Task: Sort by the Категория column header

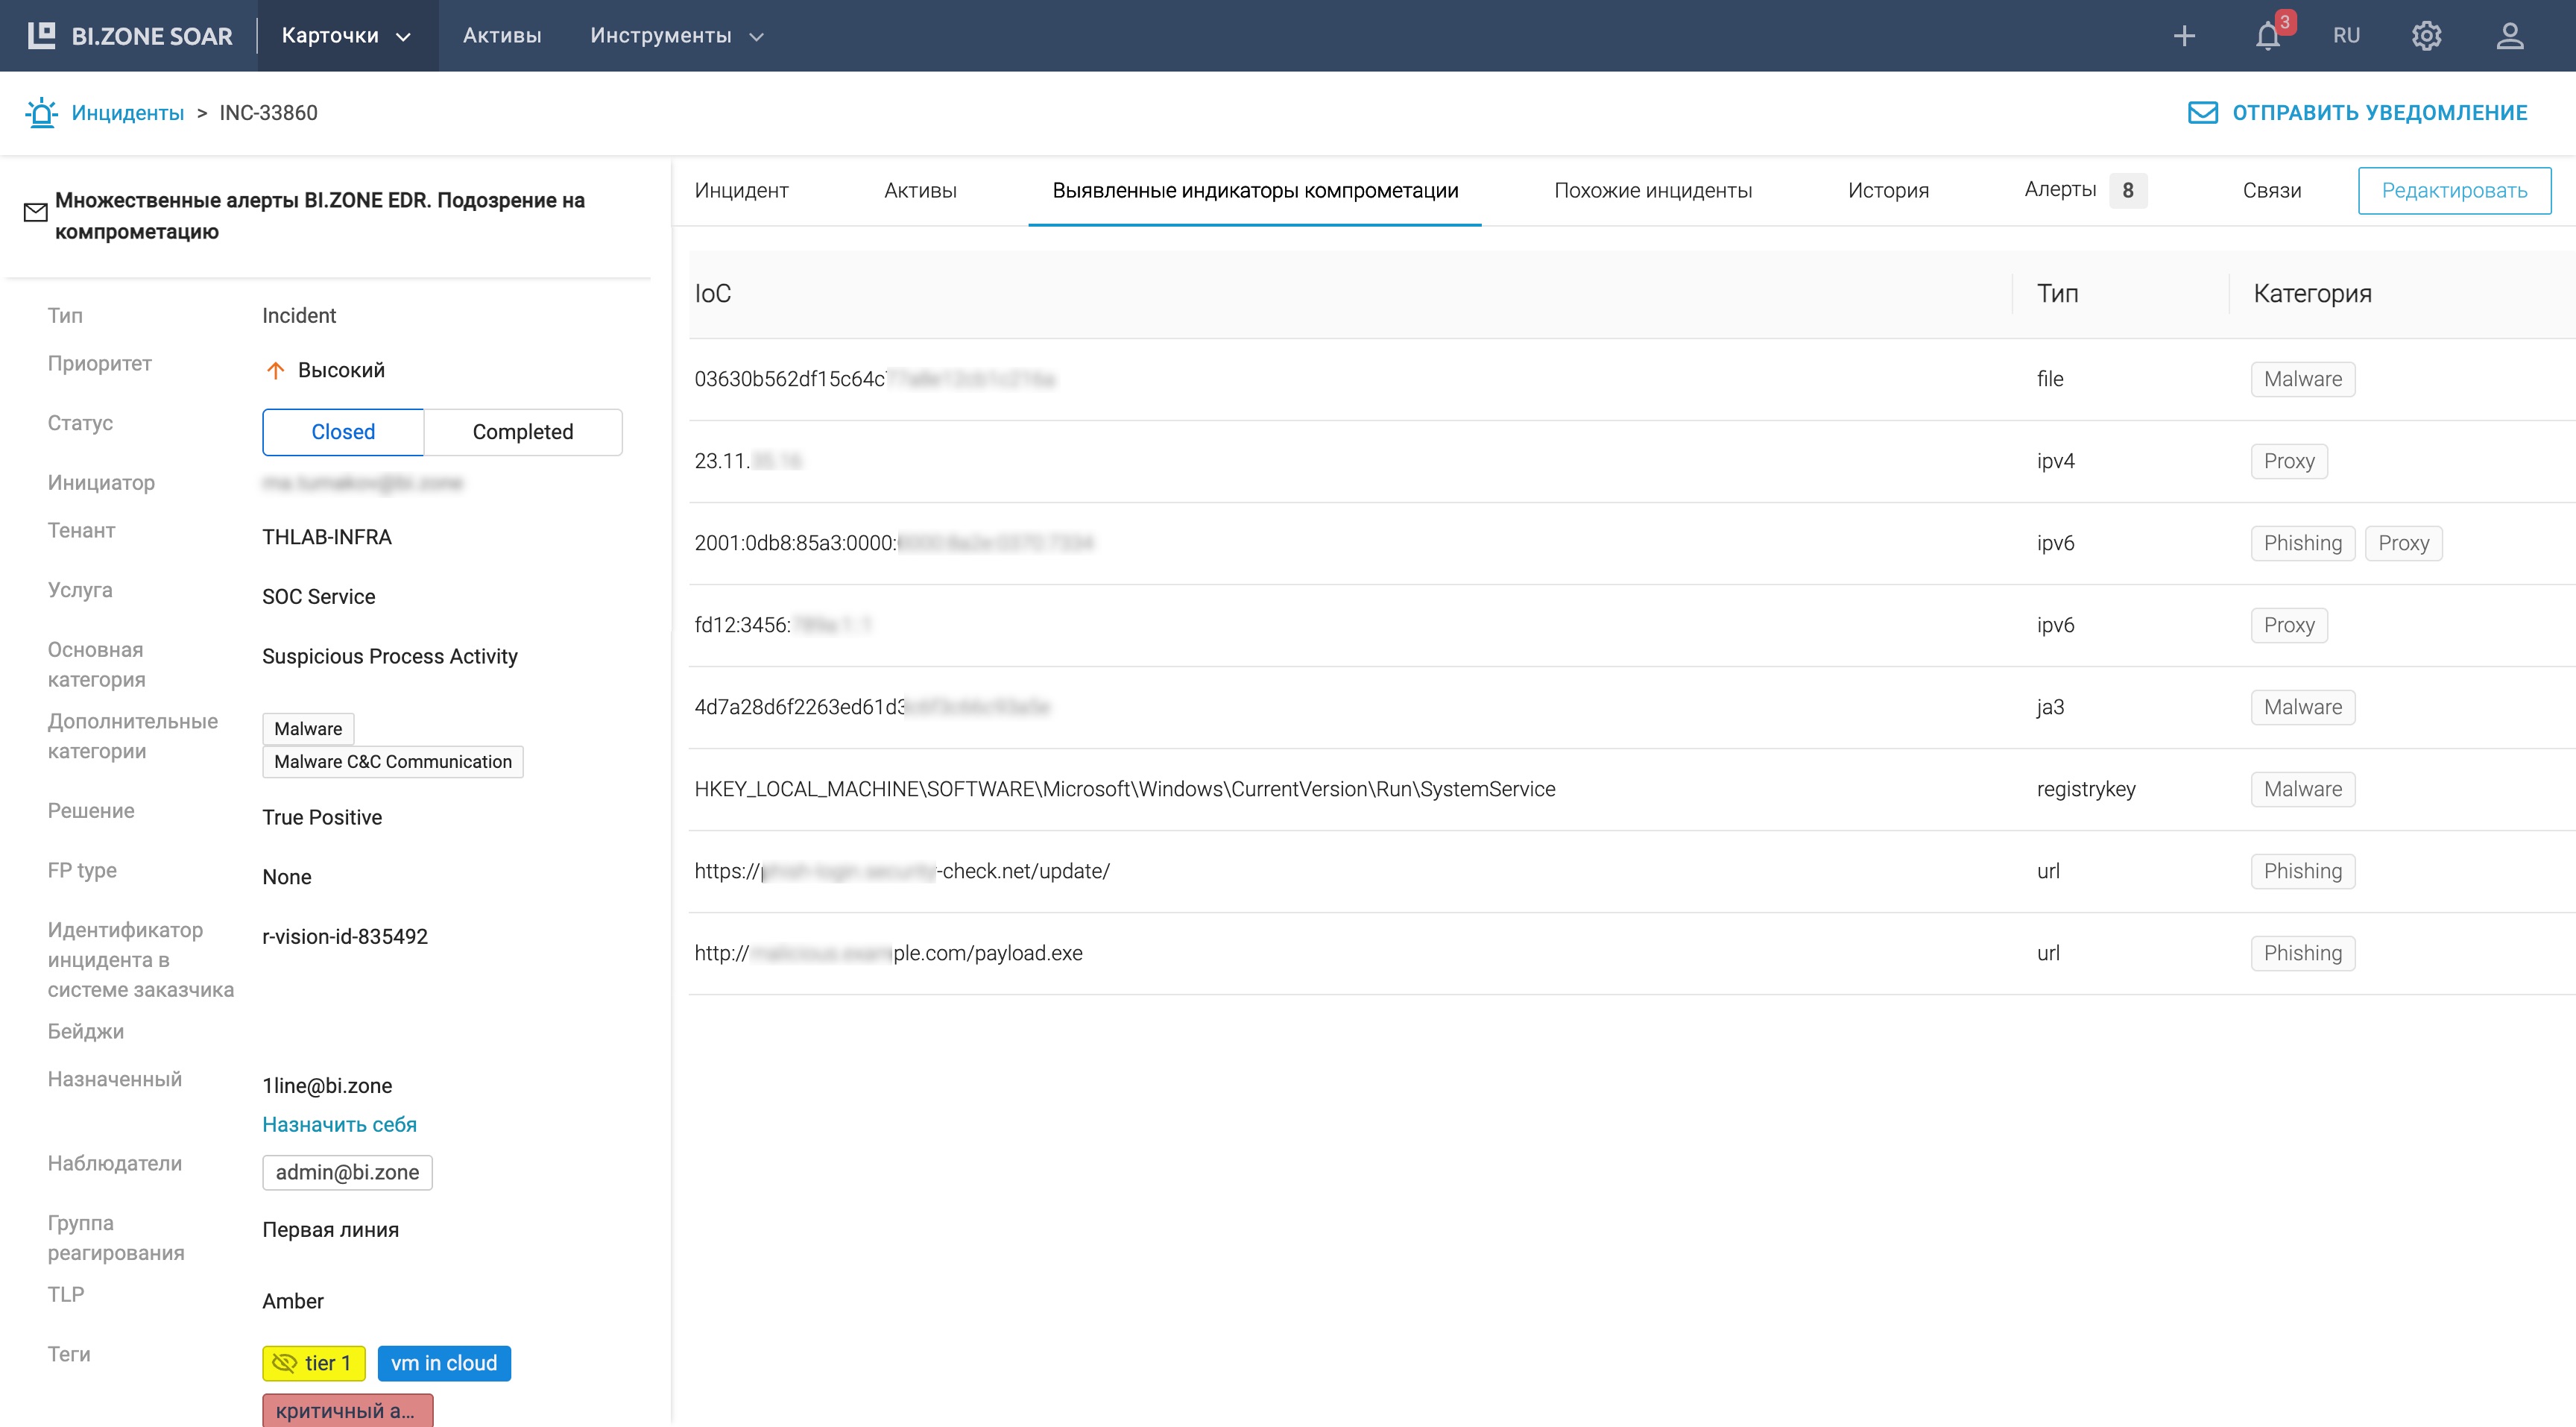Action: point(2312,294)
